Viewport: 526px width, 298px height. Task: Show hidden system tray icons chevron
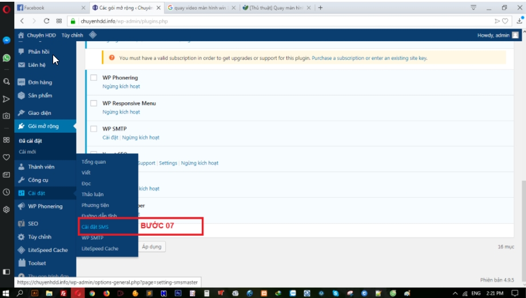tap(456, 293)
